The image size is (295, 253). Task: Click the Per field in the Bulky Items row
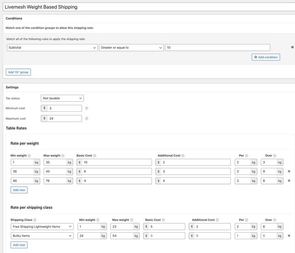[x=246, y=236]
